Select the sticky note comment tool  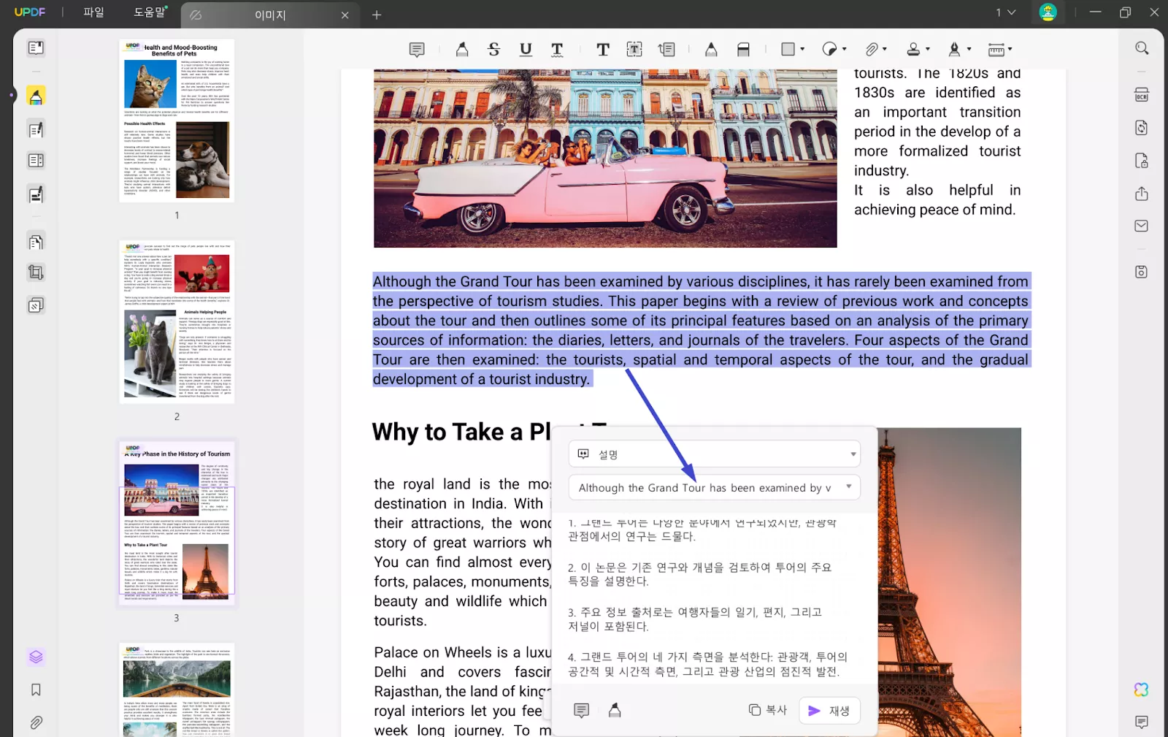coord(417,49)
